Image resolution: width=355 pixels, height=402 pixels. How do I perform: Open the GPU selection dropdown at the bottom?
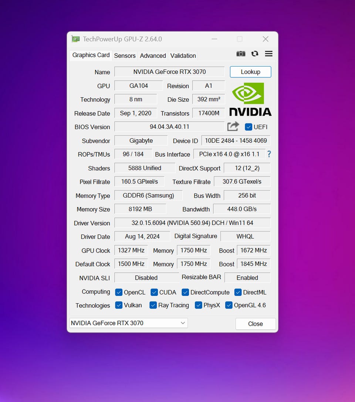pyautogui.click(x=128, y=323)
